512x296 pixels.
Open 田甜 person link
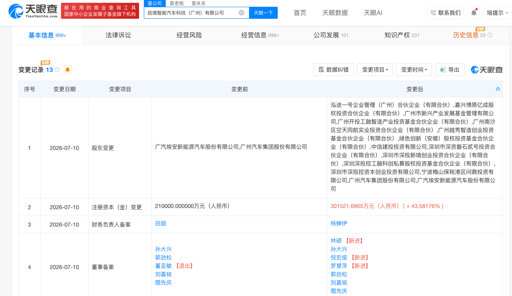[x=160, y=224]
